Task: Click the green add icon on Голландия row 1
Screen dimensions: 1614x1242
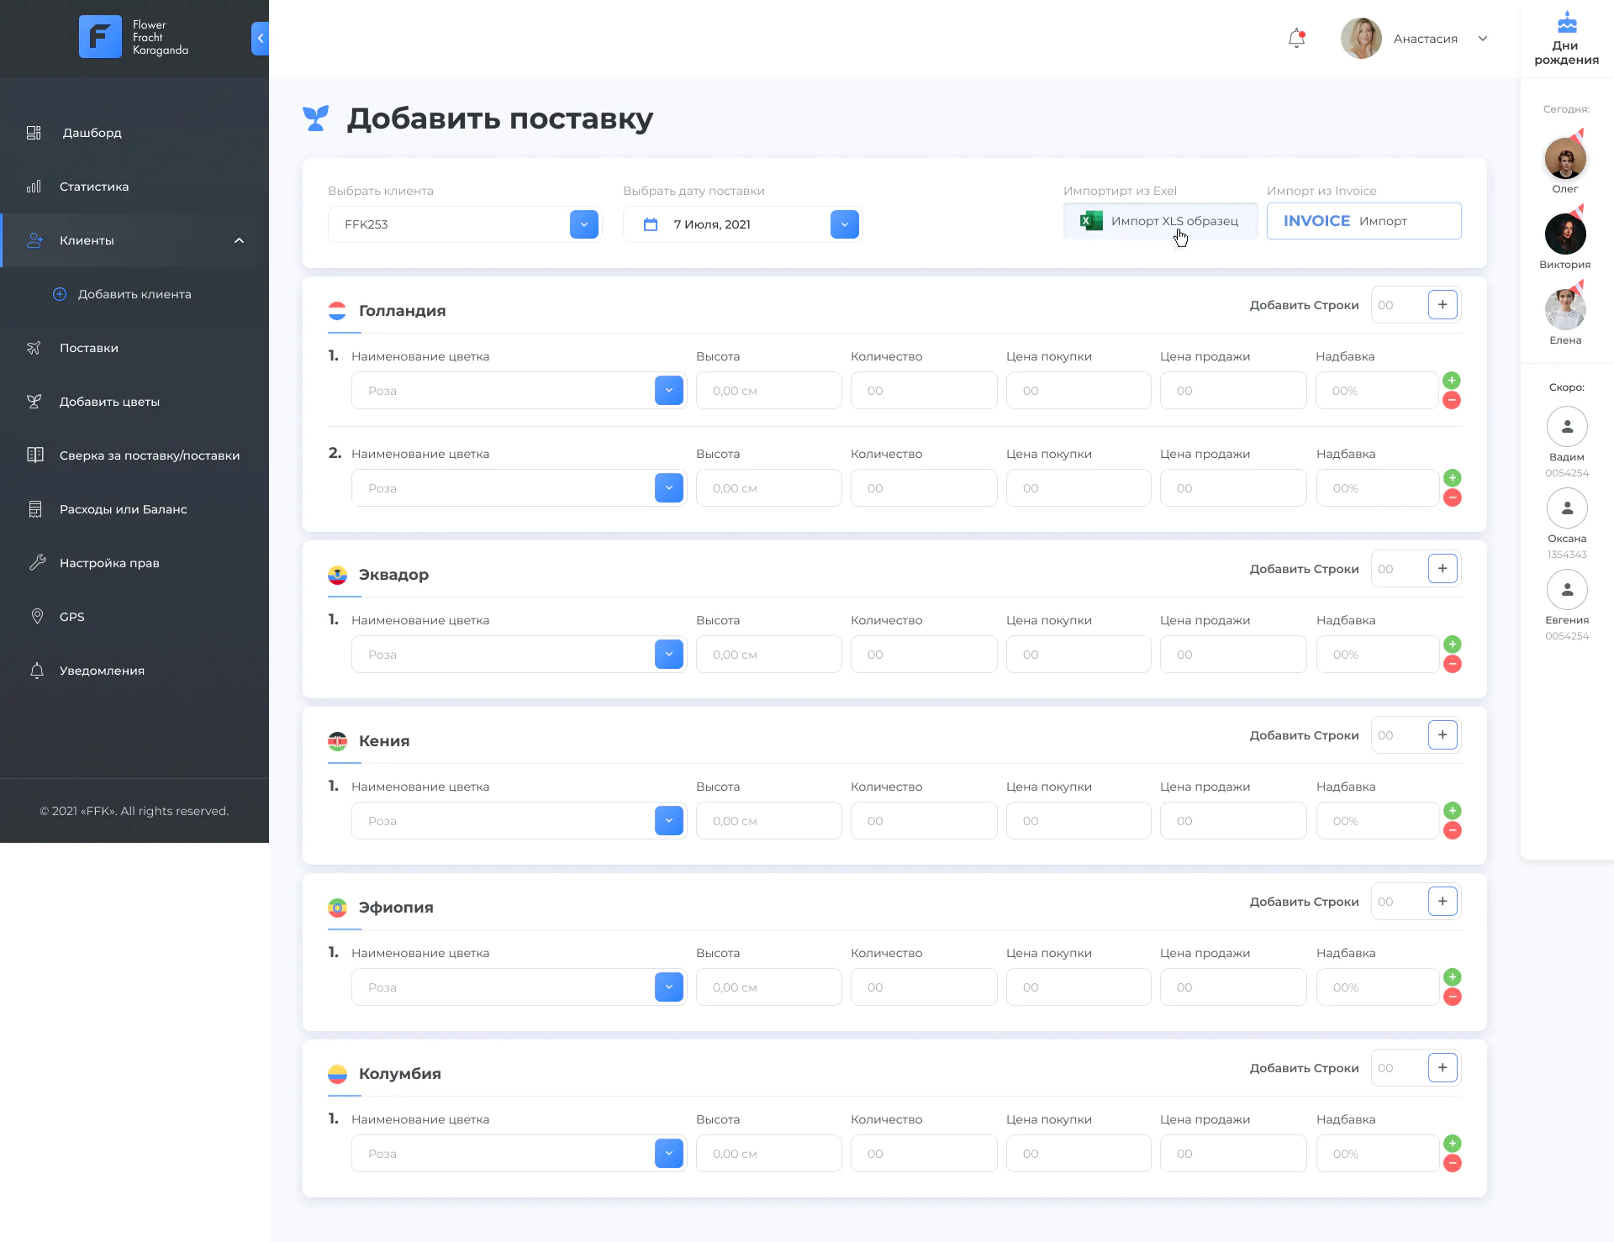Action: (1452, 381)
